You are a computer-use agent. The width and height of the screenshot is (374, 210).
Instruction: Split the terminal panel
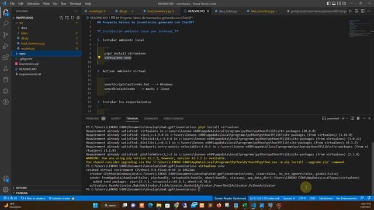tap(352, 118)
